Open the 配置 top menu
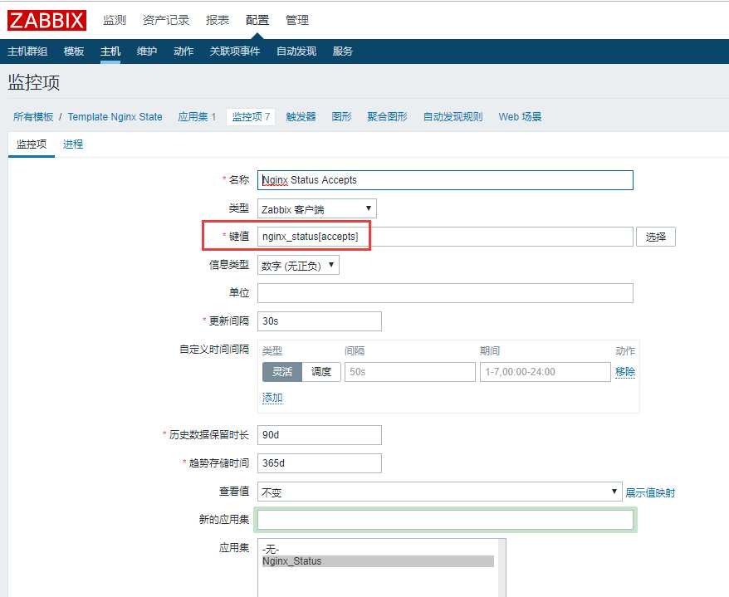 257,20
